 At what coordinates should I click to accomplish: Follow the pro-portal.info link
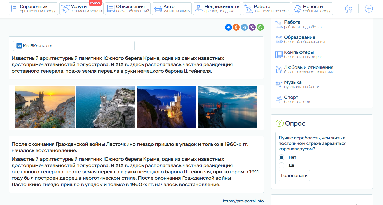pyautogui.click(x=243, y=201)
